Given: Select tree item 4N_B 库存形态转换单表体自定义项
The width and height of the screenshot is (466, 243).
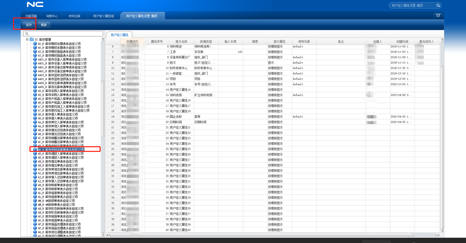Looking at the screenshot, I should [61, 208].
